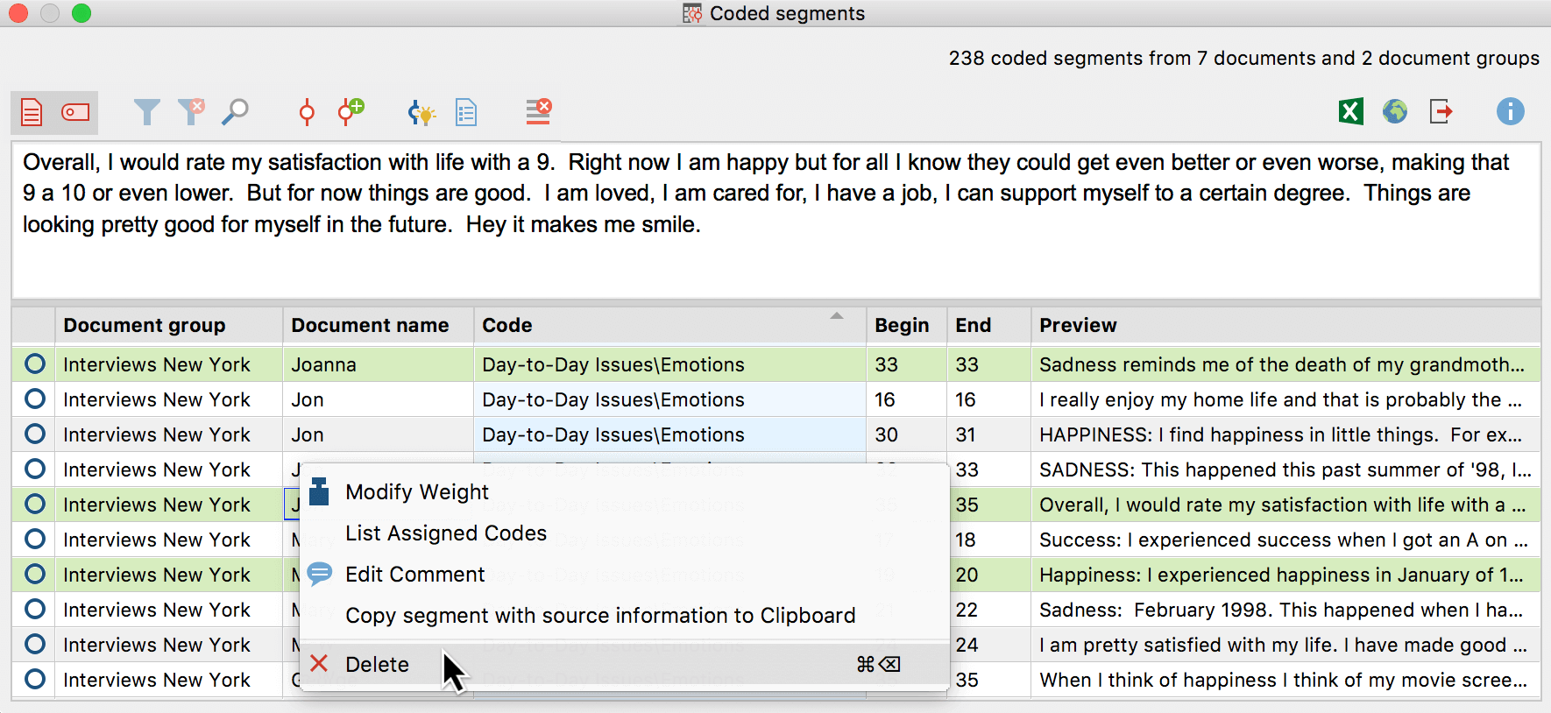Open search with the magnifying glass icon
1551x713 pixels.
coord(235,112)
